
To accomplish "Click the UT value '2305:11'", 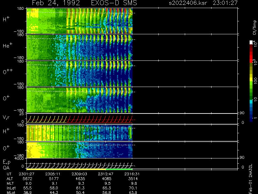I will [53, 174].
